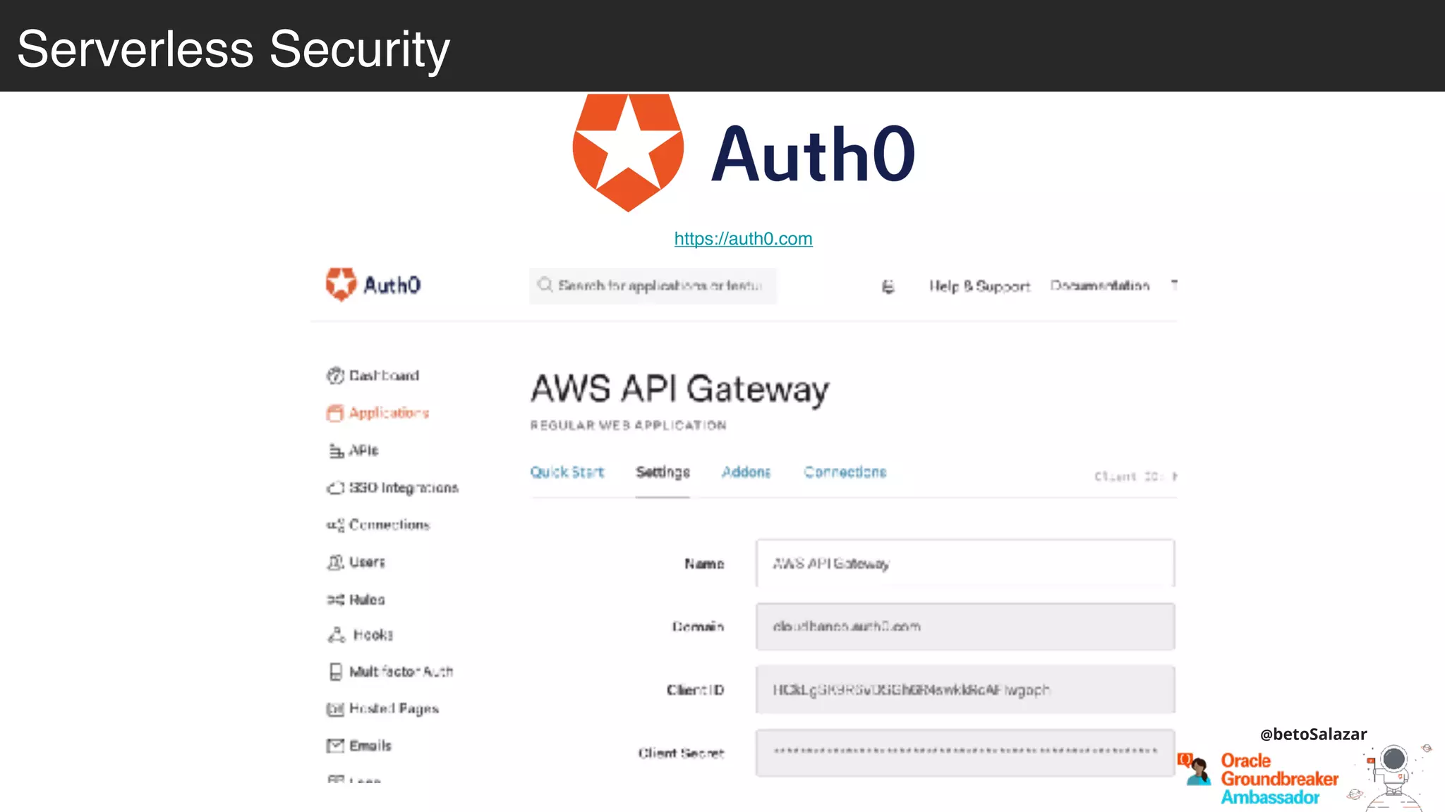
Task: Click the search magnifier icon
Action: click(545, 285)
